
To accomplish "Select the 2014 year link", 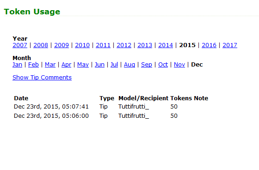I will [166, 45].
